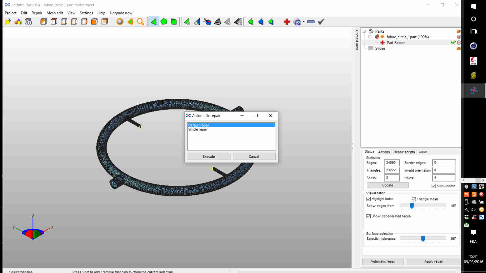
Task: Switch to the Repair scripts tab
Action: (404, 152)
